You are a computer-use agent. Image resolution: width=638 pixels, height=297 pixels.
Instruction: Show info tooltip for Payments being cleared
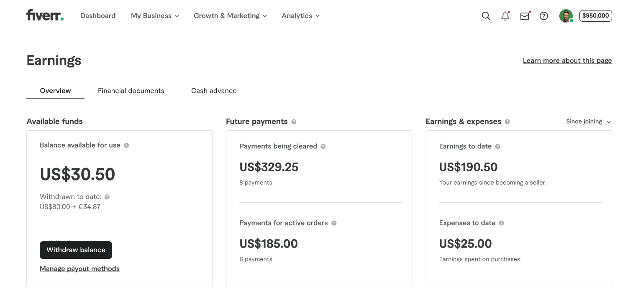323,146
